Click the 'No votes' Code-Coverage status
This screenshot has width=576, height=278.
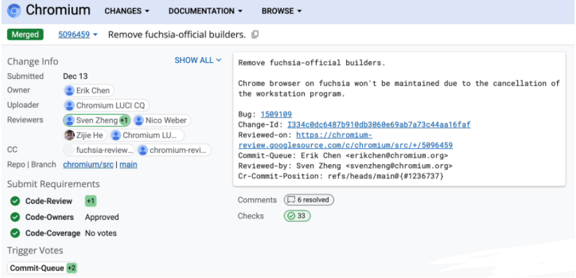coord(101,233)
